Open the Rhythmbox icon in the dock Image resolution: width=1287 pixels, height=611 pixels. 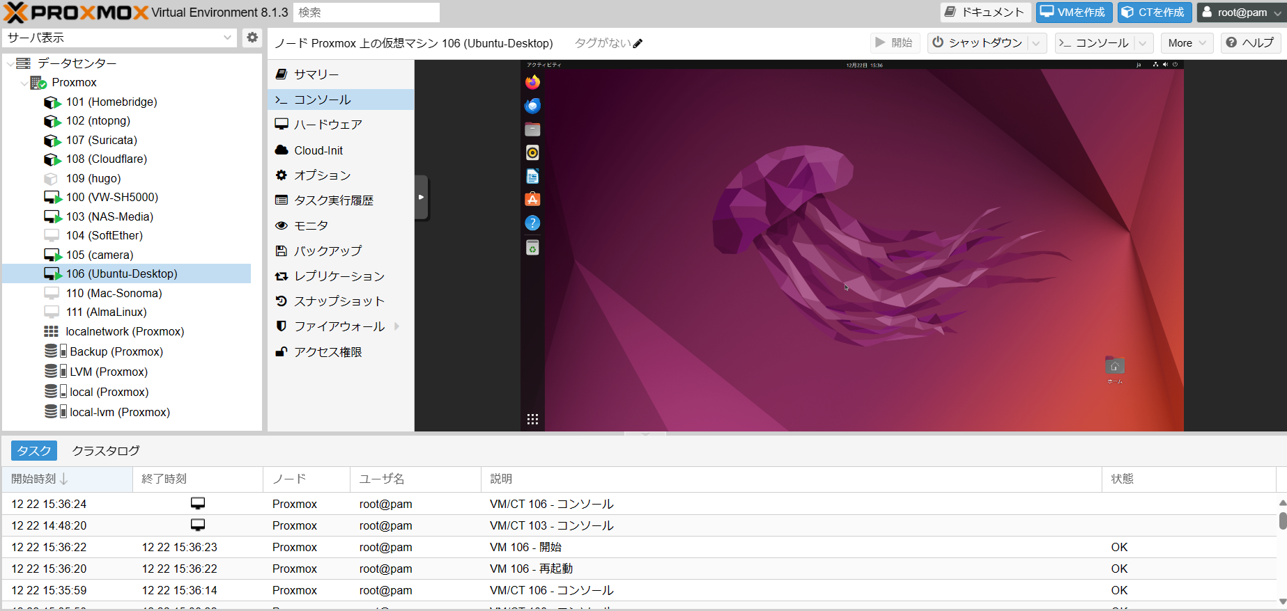pyautogui.click(x=532, y=153)
